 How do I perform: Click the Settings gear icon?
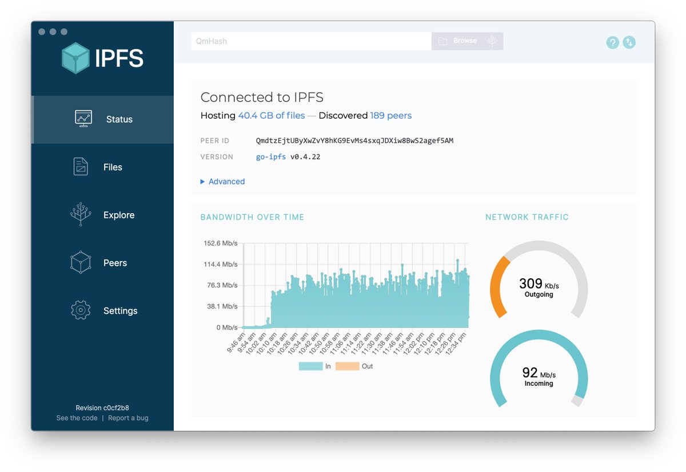(x=81, y=310)
